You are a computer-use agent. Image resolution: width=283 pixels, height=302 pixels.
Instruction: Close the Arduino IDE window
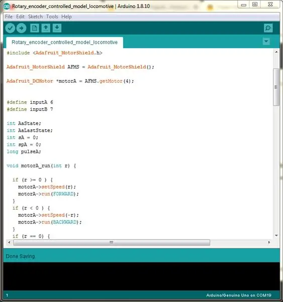coord(270,5)
